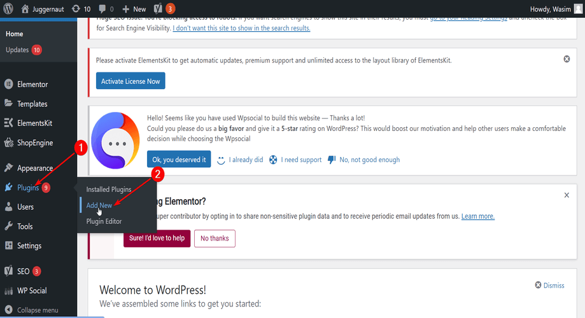Open the ShopEngine sidebar menu
585x318 pixels.
coord(35,142)
